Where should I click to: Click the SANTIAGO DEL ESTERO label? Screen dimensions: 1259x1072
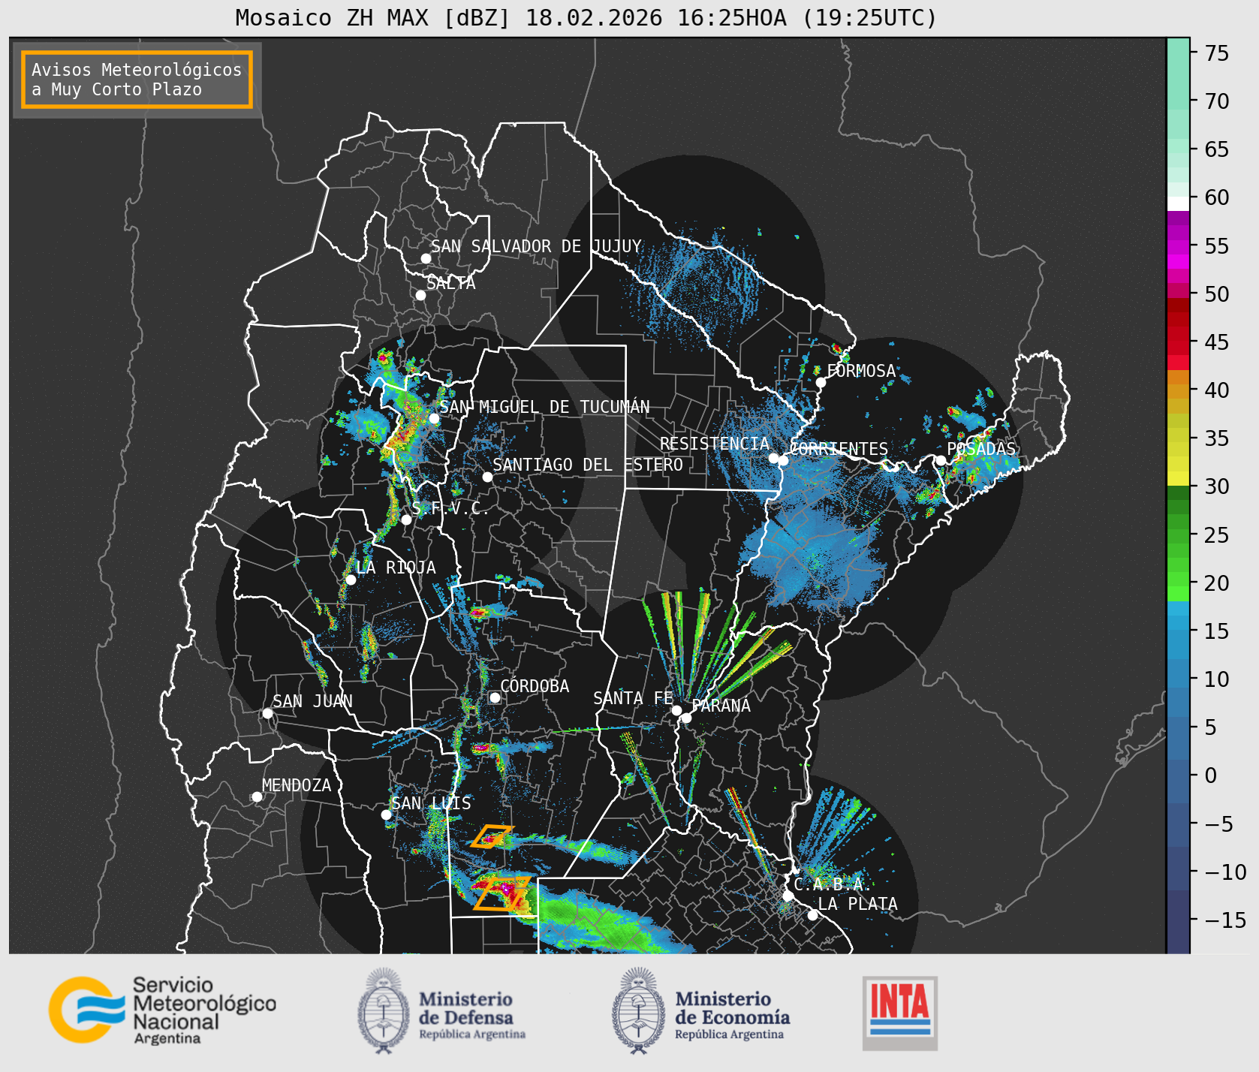click(588, 465)
